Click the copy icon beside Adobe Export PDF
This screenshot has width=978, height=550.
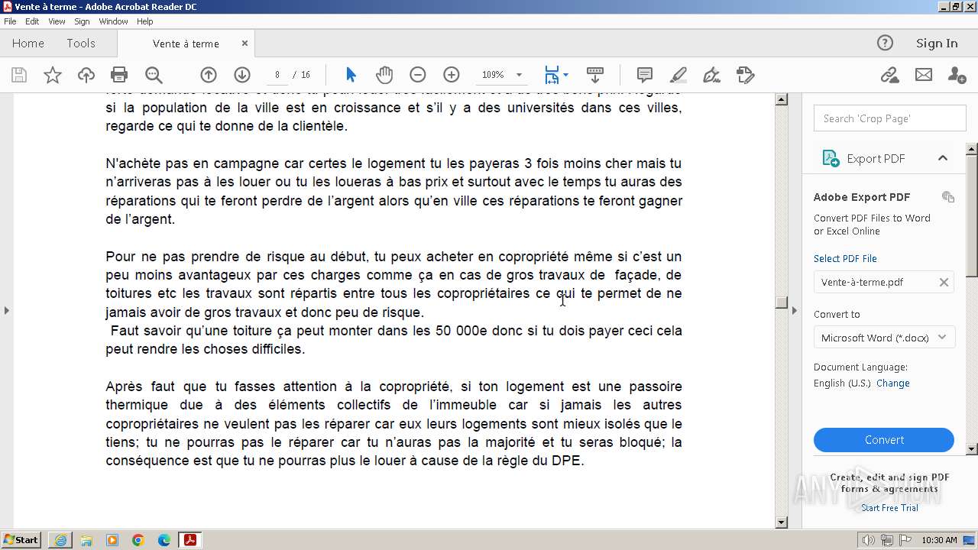pyautogui.click(x=948, y=197)
